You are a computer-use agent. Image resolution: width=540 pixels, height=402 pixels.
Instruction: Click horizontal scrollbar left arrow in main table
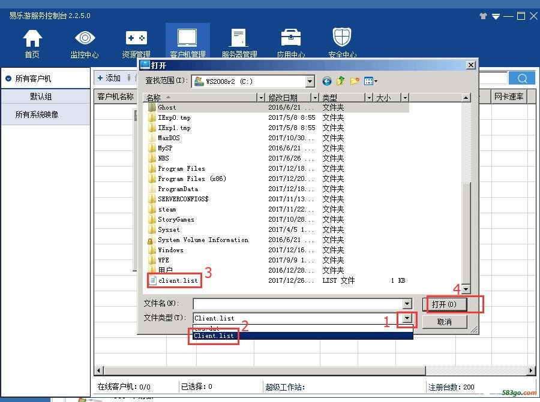(99, 370)
